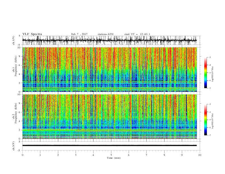The image size is (225, 174).
Task: Click the "-7" label on ch.2 color bar
Action: coord(210,135)
